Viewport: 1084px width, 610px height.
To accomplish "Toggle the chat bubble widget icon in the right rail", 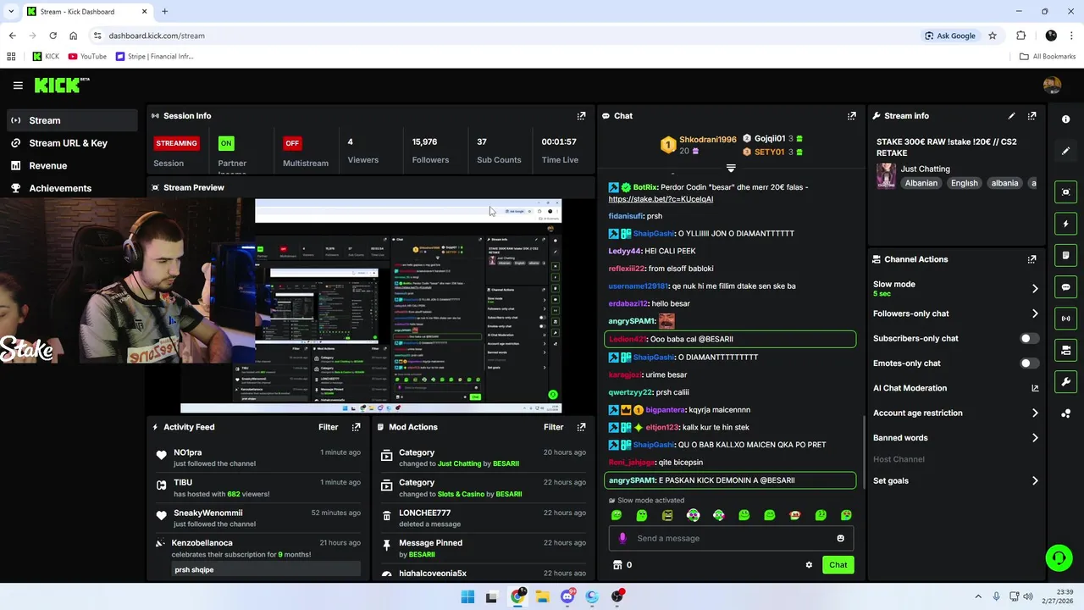I will pyautogui.click(x=1065, y=287).
